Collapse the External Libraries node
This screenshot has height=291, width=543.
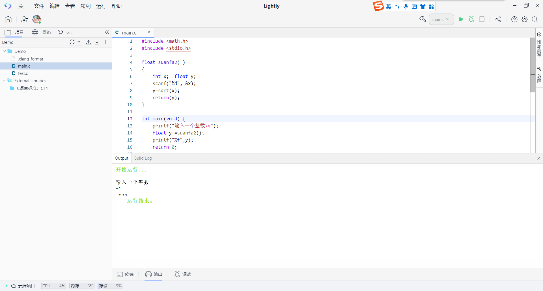(x=4, y=81)
